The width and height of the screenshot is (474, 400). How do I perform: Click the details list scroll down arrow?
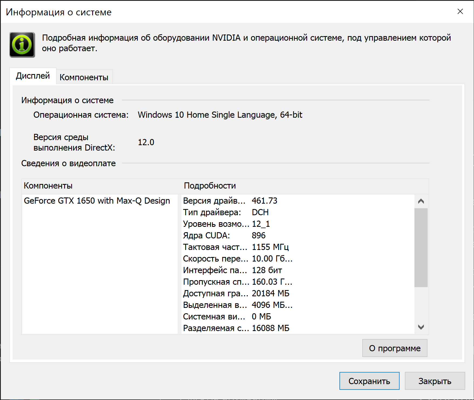coord(421,327)
